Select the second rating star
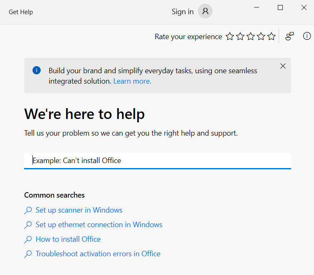The height and width of the screenshot is (275, 314). pos(240,37)
